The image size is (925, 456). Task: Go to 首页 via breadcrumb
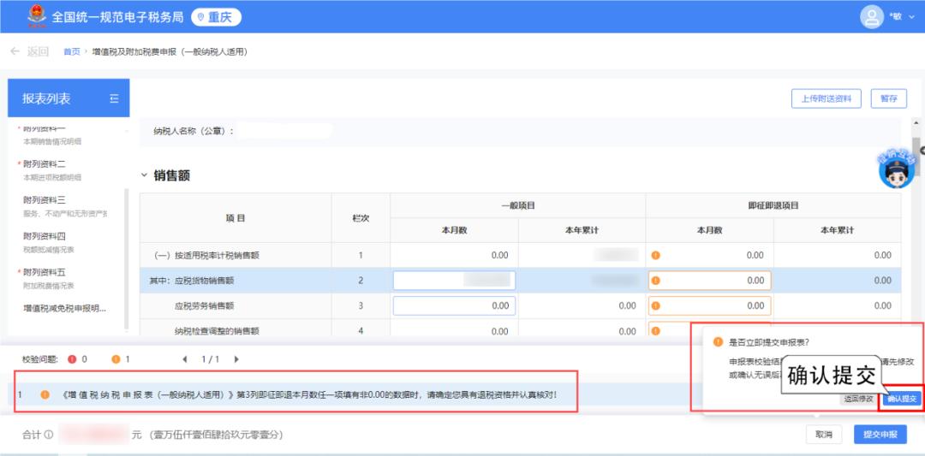click(72, 52)
